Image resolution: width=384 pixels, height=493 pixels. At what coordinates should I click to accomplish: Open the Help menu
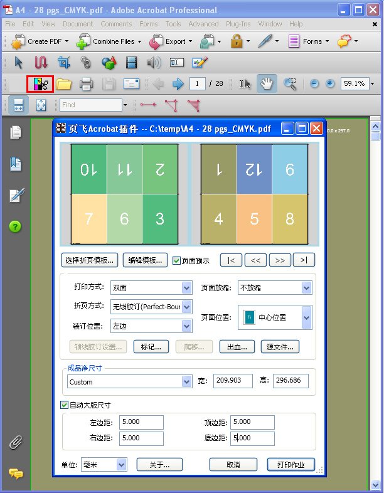[296, 24]
